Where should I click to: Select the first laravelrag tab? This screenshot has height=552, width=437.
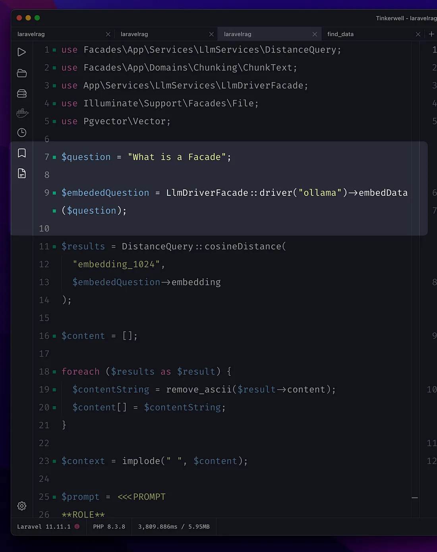click(31, 34)
